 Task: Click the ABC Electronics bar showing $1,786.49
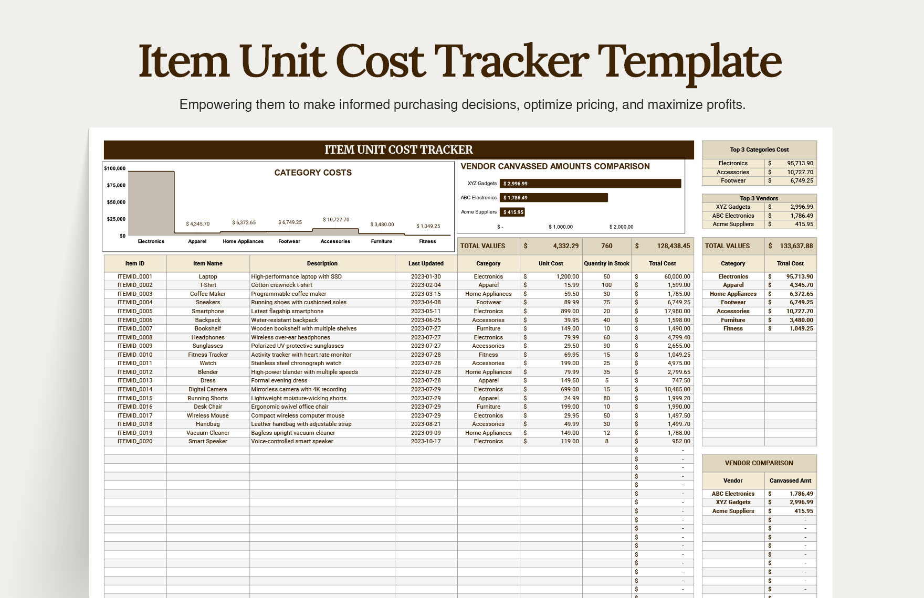(x=553, y=198)
